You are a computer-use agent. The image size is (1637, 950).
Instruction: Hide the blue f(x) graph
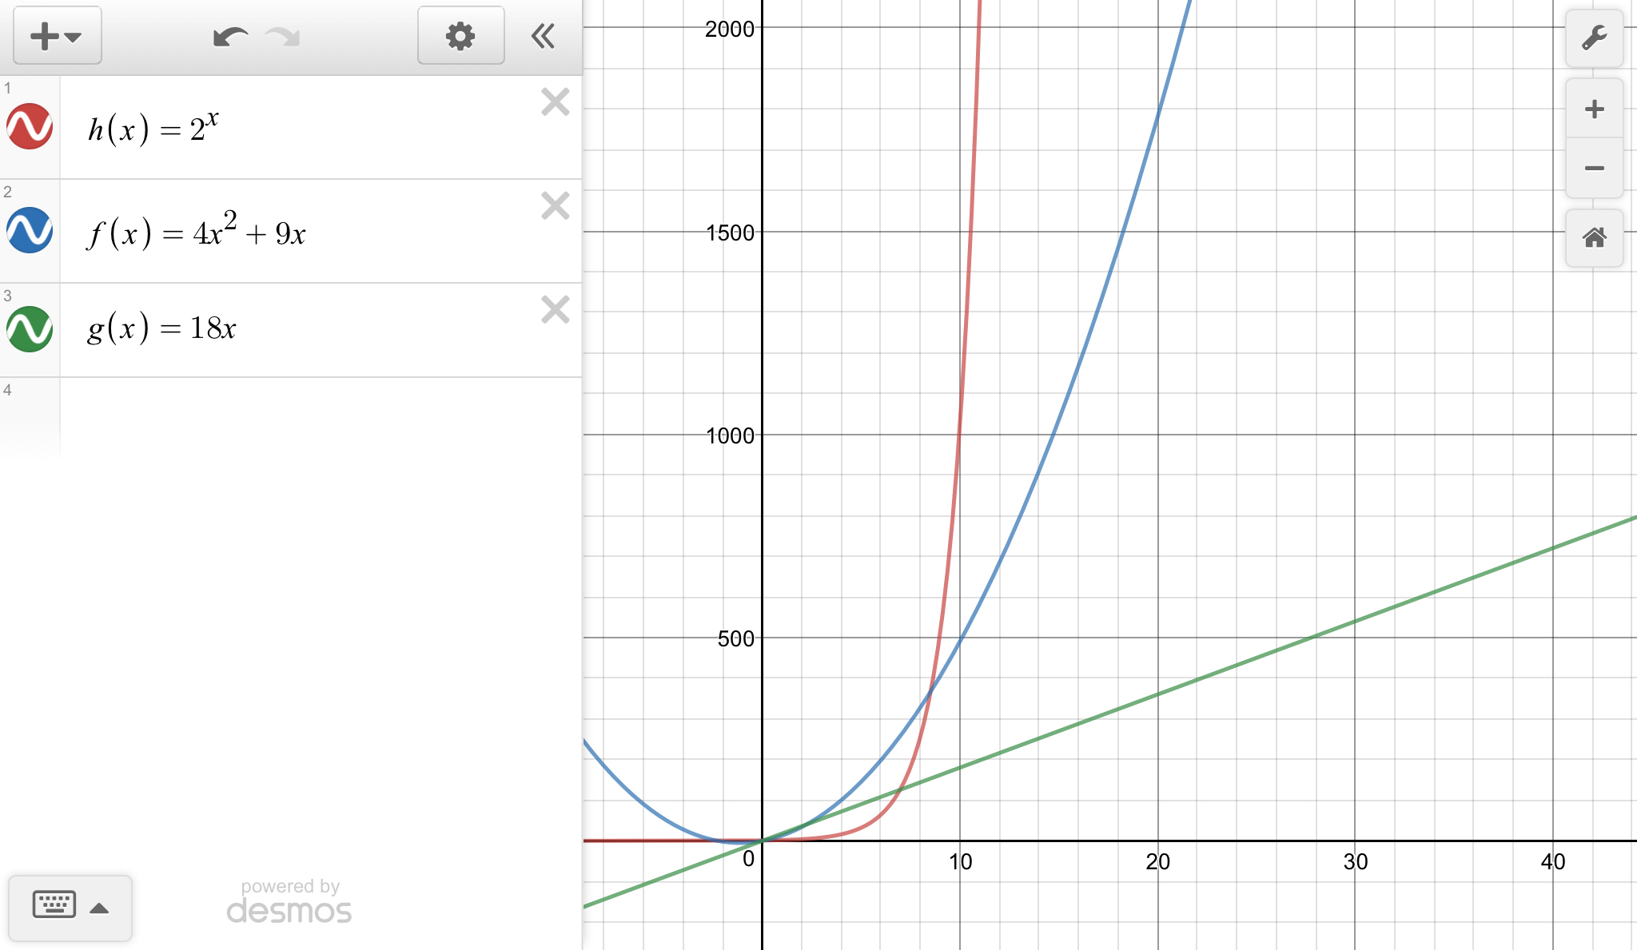[x=30, y=230]
